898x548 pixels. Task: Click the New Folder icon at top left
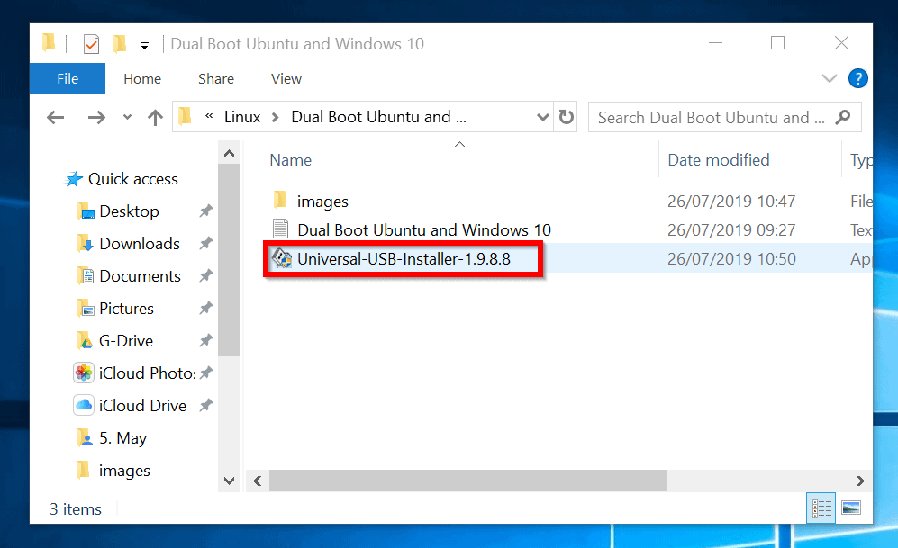(120, 42)
